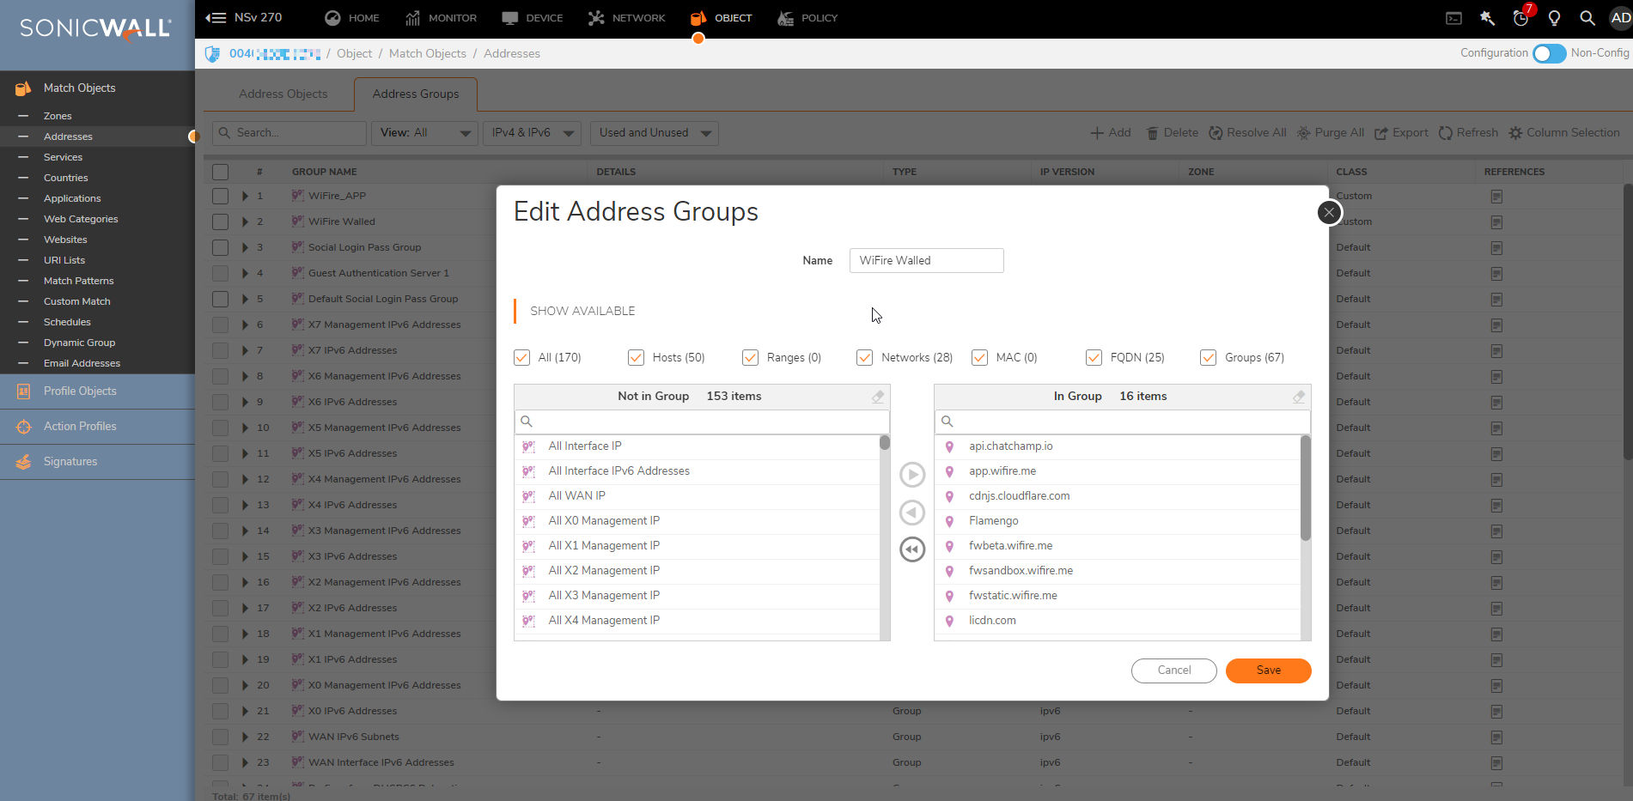
Task: Close the Edit Address Groups dialog
Action: [x=1329, y=212]
